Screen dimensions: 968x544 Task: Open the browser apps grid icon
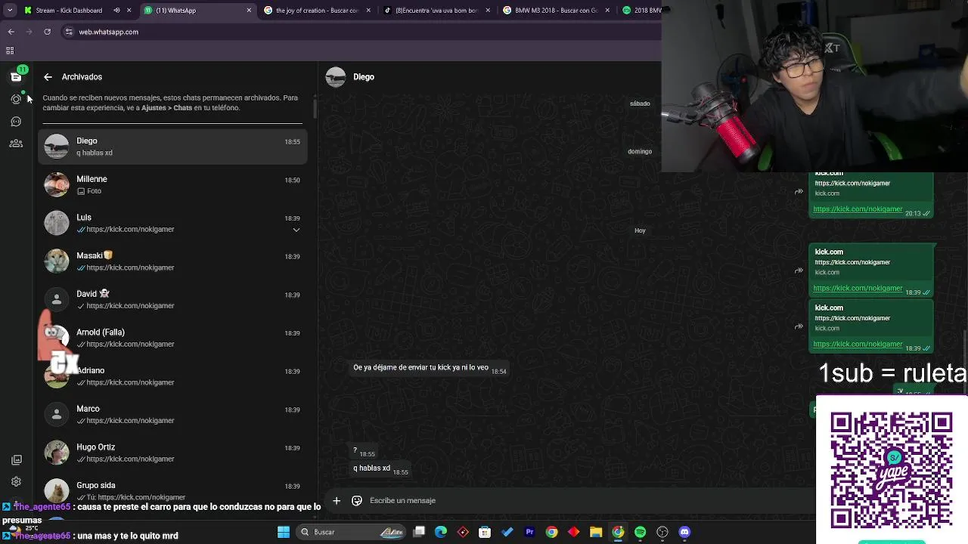click(x=10, y=51)
